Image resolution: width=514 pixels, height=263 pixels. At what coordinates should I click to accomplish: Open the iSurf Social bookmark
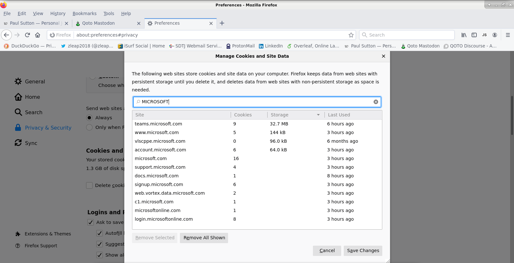point(141,46)
